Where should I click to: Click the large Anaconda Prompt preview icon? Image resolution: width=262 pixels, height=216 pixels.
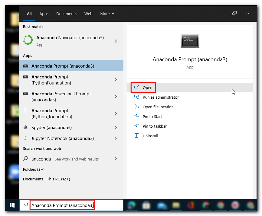tap(190, 41)
